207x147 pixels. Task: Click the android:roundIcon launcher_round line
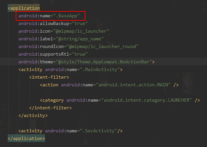[78, 47]
